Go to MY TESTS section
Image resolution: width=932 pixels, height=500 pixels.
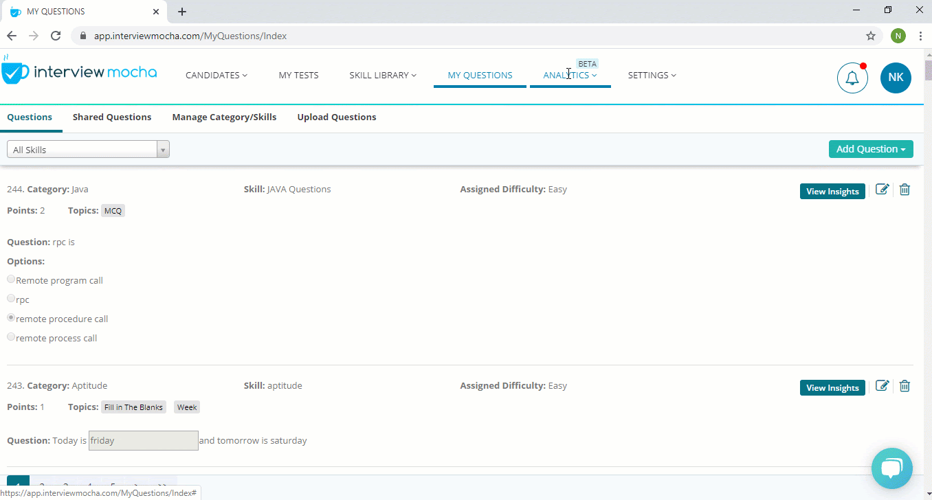click(x=298, y=75)
